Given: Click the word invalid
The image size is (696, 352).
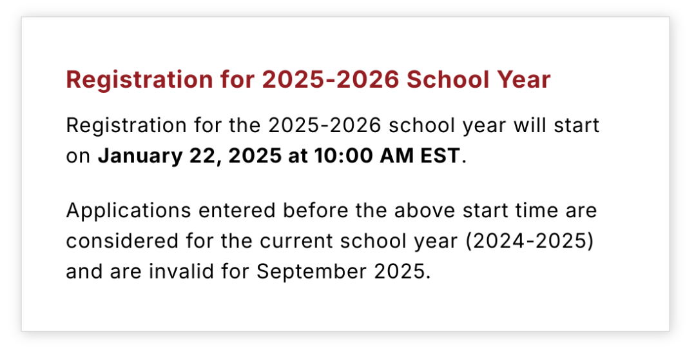Looking at the screenshot, I should [182, 271].
